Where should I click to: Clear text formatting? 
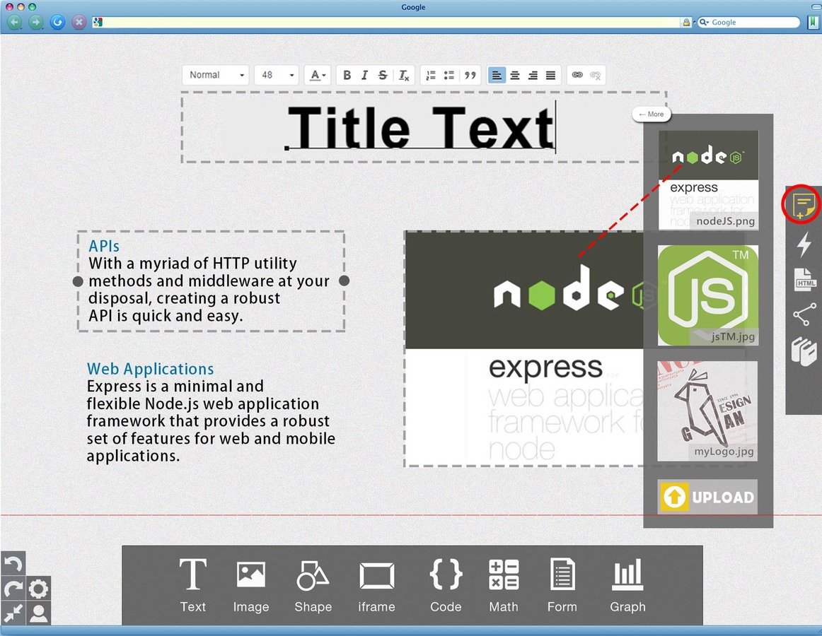(403, 76)
